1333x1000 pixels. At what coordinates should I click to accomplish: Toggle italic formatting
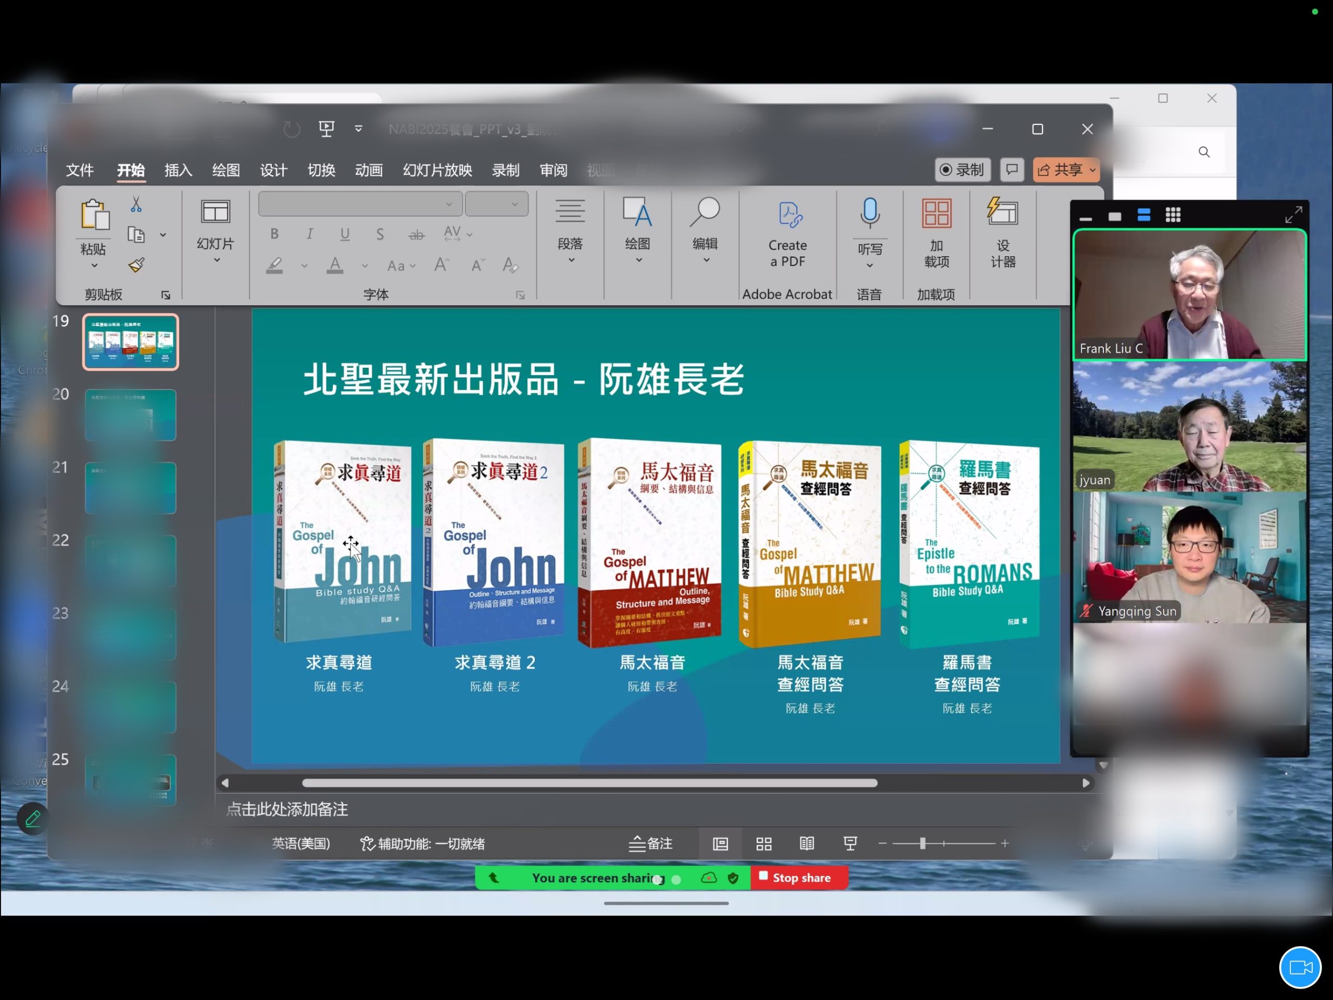point(310,234)
